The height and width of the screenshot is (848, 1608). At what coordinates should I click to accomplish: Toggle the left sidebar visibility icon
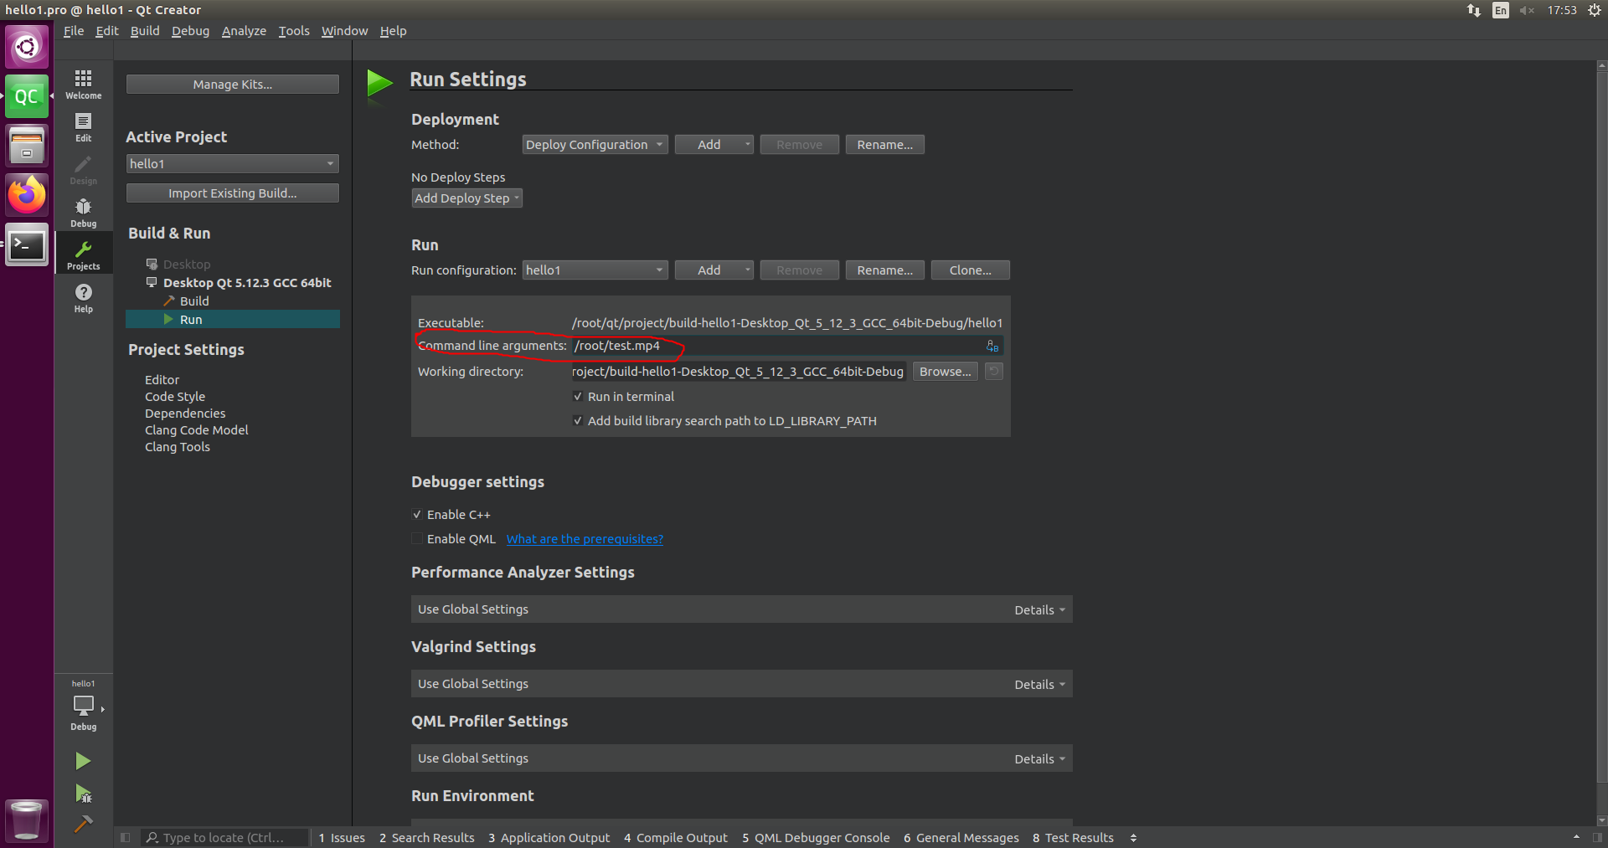coord(125,837)
